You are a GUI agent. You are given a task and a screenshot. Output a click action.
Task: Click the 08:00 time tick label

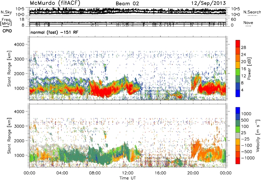tap(95, 173)
